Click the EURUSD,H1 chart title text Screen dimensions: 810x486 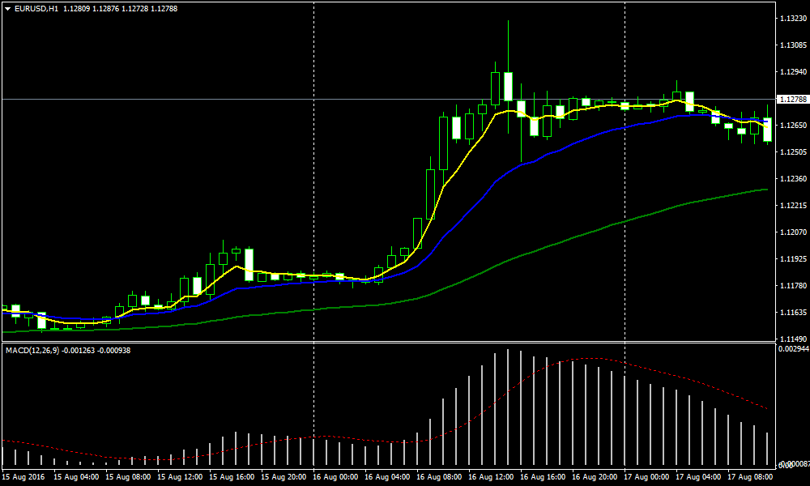click(36, 8)
